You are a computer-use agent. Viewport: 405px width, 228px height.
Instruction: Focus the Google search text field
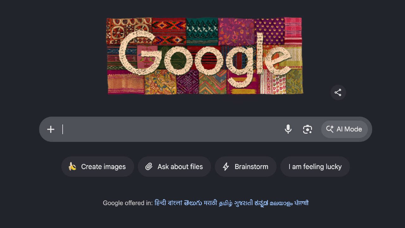(x=171, y=129)
